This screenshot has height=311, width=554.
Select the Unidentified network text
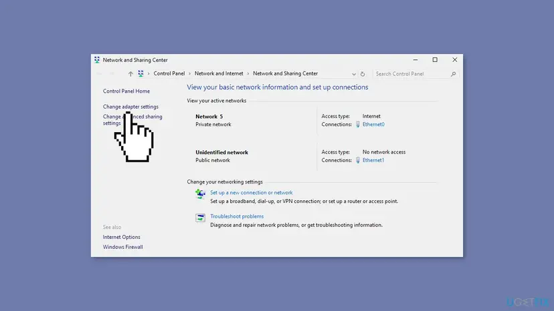pos(222,152)
